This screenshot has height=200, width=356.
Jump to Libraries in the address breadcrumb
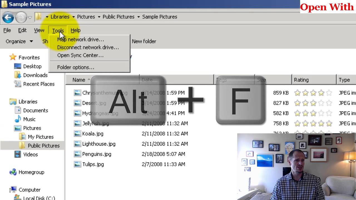60,17
